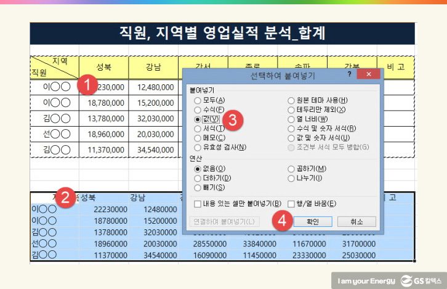Choose 테두리만 제외(X) option
This screenshot has width=447, height=289.
click(291, 109)
